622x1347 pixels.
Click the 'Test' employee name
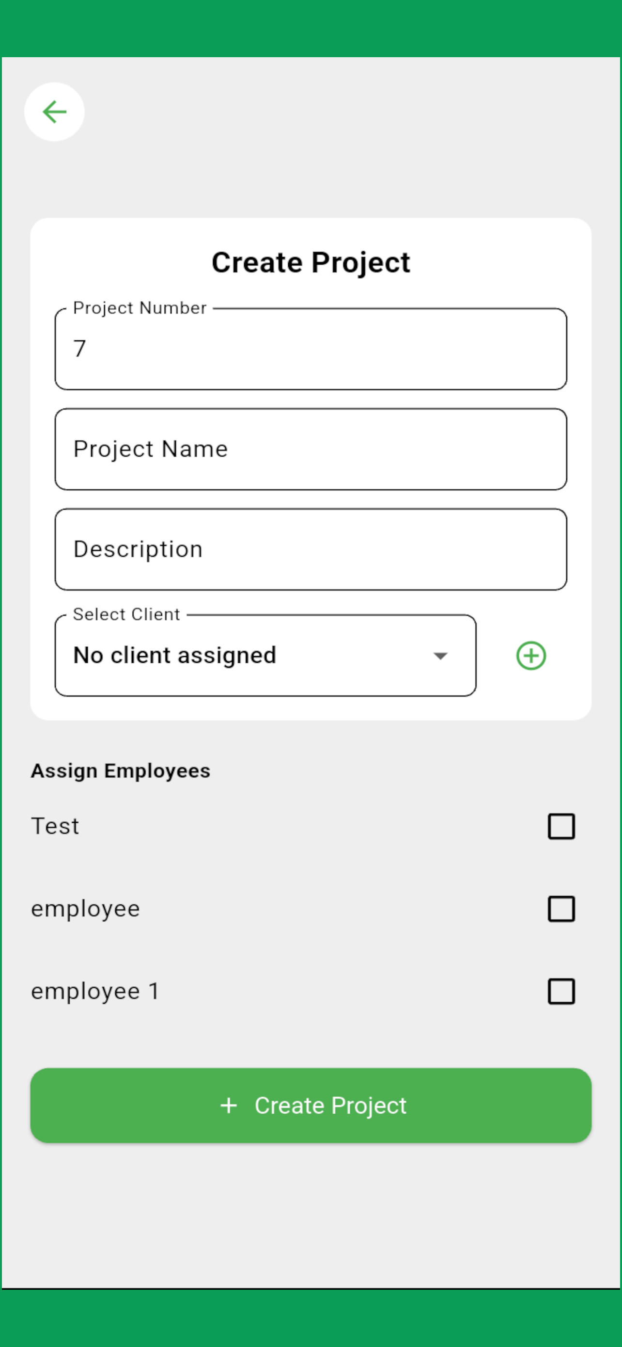click(x=55, y=826)
